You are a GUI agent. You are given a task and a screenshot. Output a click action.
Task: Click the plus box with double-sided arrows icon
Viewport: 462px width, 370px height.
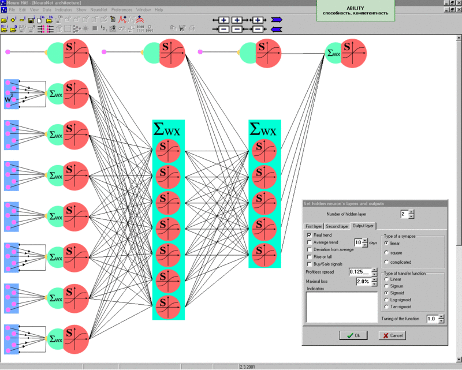pos(258,20)
